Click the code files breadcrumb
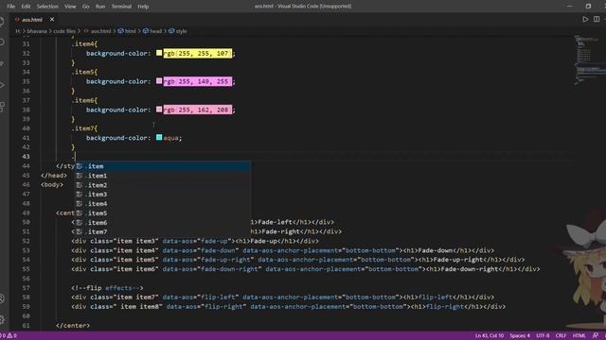Viewport: 606px width, 340px height. click(64, 31)
